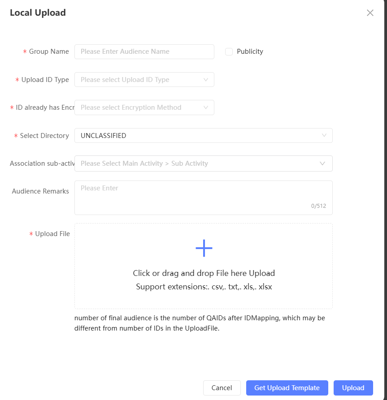Open the Upload ID Type dropdown
Viewport: 387px width, 400px height.
coord(139,80)
